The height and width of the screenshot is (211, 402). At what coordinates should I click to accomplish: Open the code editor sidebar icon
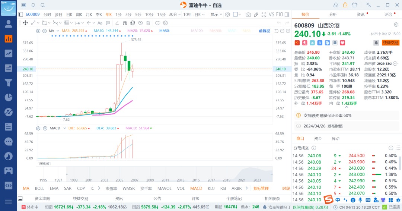click(x=8, y=186)
